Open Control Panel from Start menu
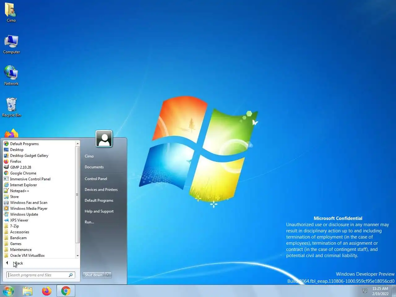Image resolution: width=396 pixels, height=297 pixels. [x=96, y=179]
